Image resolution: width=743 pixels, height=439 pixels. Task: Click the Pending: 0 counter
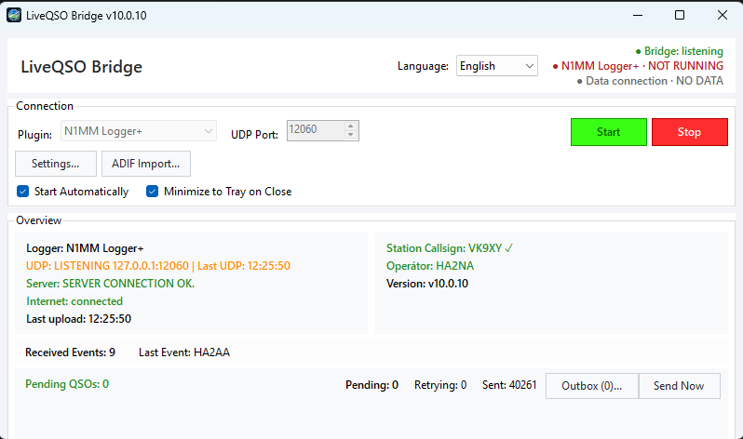tap(372, 385)
